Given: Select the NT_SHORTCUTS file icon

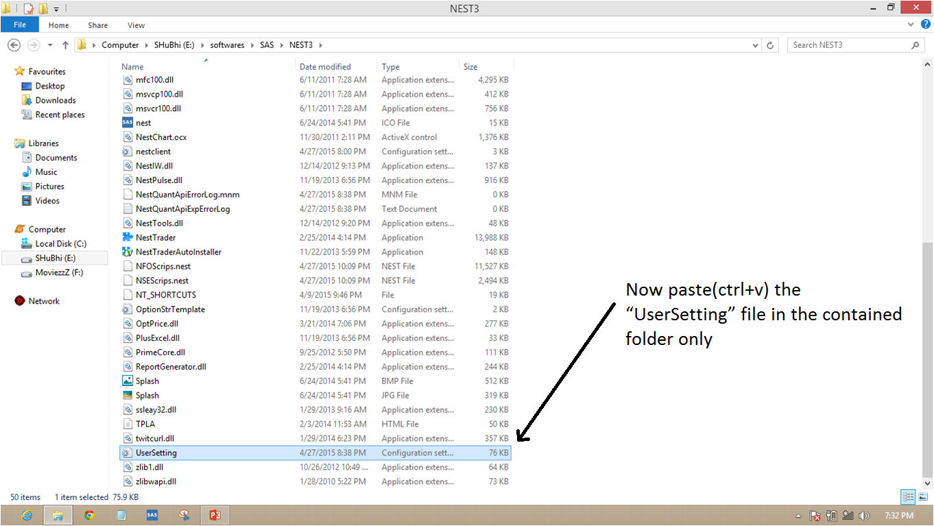Looking at the screenshot, I should [x=127, y=295].
